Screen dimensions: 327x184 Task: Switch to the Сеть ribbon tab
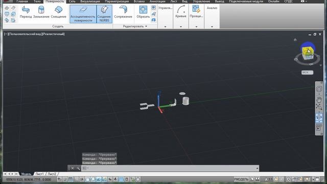tap(72, 1)
